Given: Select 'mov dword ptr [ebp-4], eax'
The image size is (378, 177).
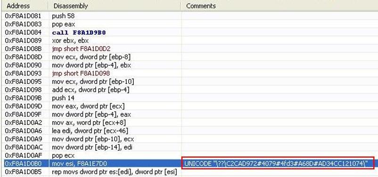Looking at the screenshot, I should [x=91, y=114].
